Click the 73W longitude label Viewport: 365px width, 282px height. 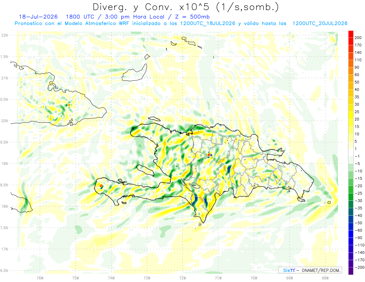[147, 278]
